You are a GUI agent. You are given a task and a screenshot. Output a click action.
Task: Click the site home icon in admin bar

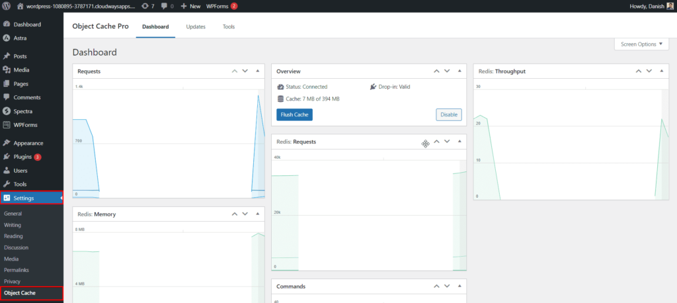[20, 6]
